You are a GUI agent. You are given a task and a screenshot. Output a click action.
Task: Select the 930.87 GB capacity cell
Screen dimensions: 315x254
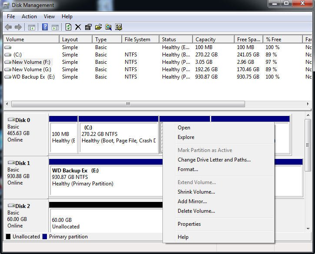(206, 77)
